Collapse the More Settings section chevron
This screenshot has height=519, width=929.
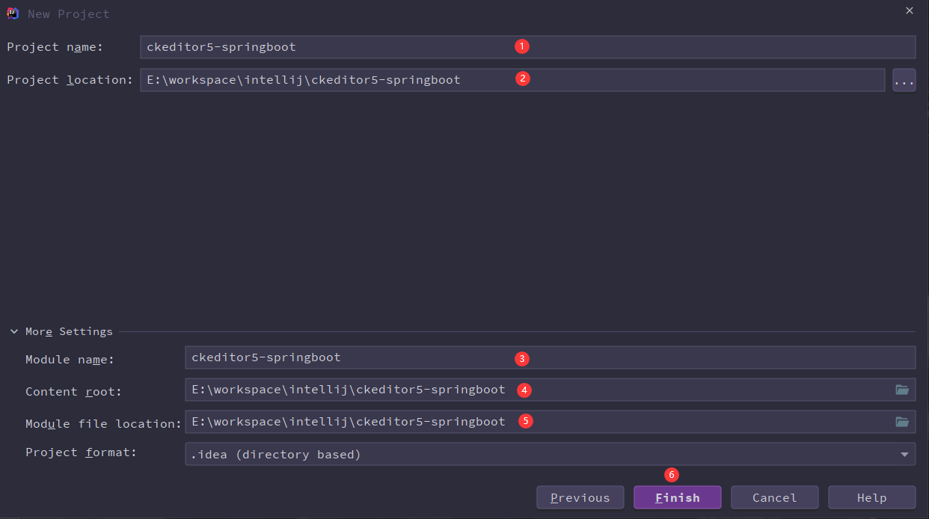point(14,331)
